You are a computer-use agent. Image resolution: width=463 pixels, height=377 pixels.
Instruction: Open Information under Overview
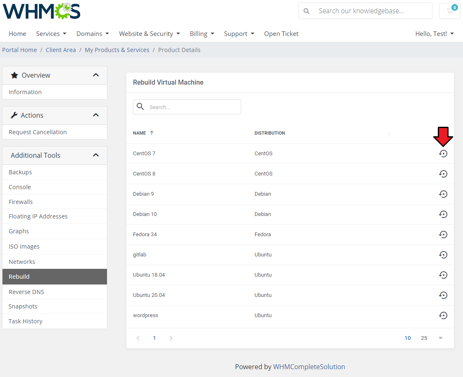pos(55,92)
